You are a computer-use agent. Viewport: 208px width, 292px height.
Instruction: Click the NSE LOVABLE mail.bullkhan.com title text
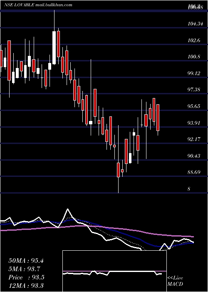coord(38,5)
